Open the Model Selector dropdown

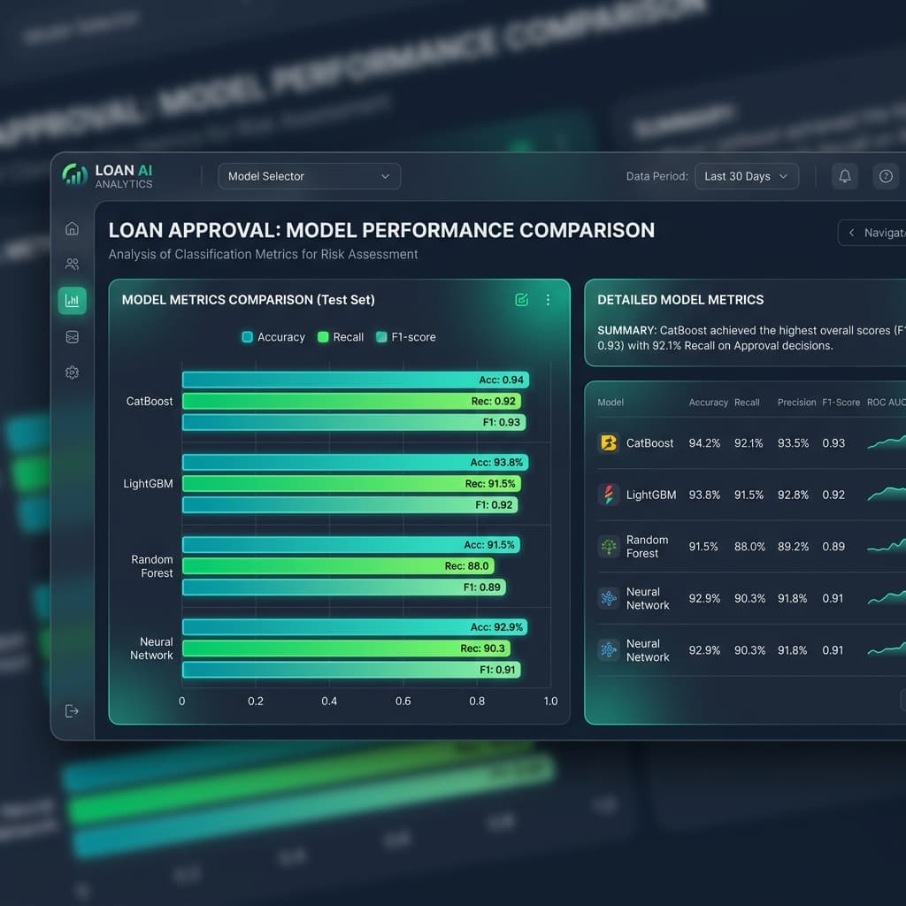point(309,176)
